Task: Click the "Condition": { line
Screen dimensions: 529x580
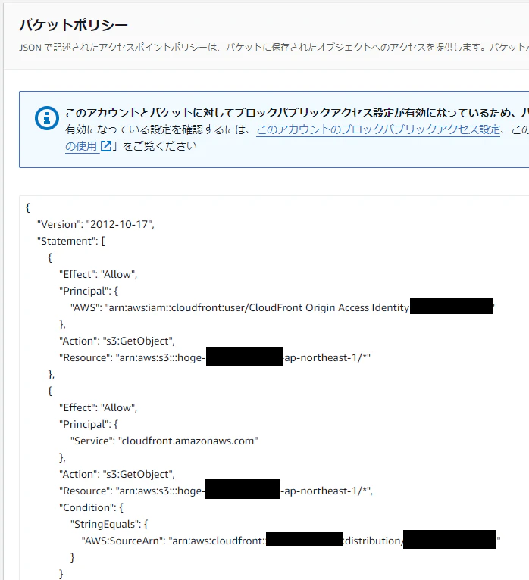Action: point(91,507)
